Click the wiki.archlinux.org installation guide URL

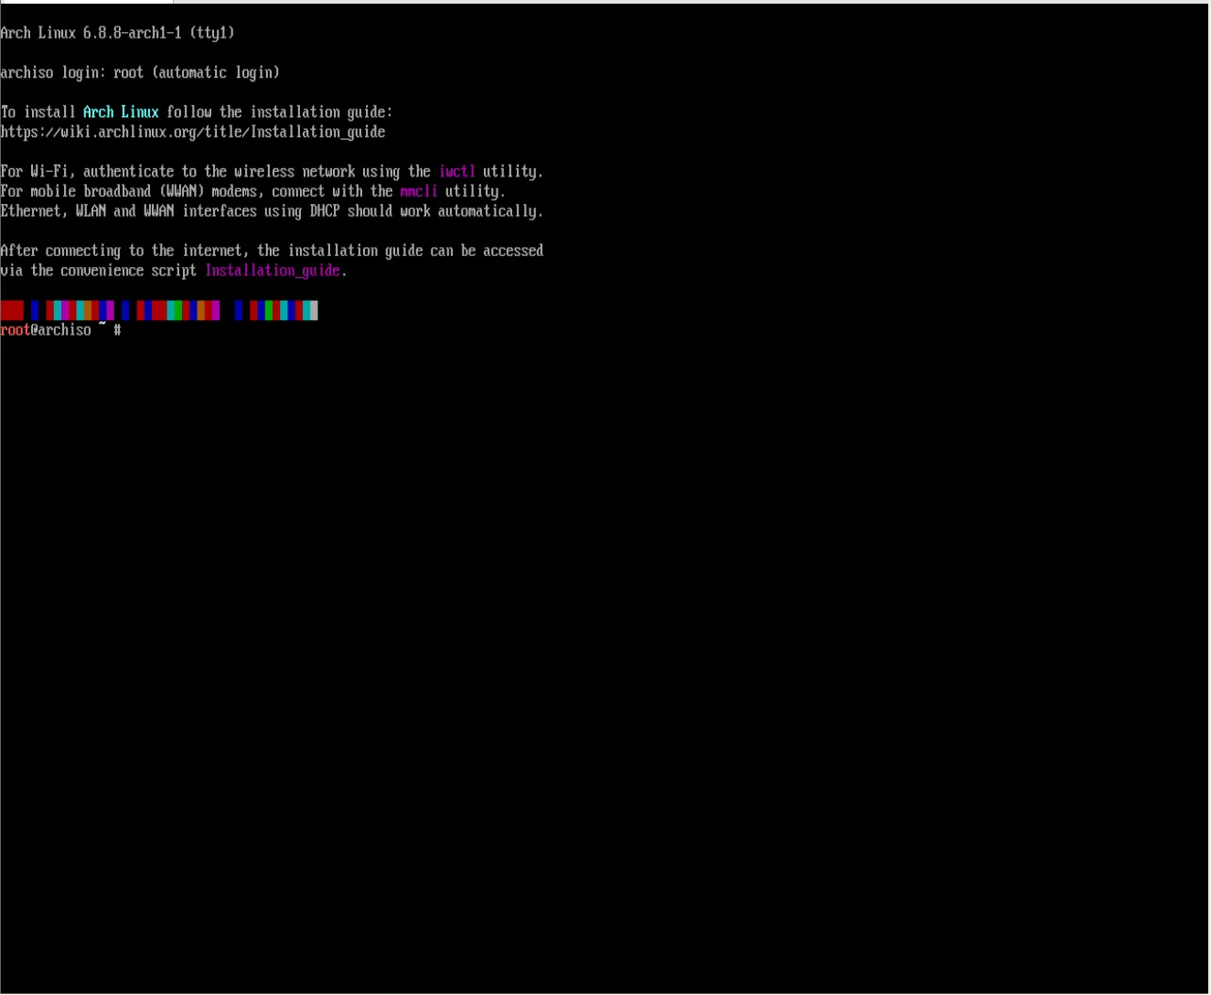click(192, 133)
